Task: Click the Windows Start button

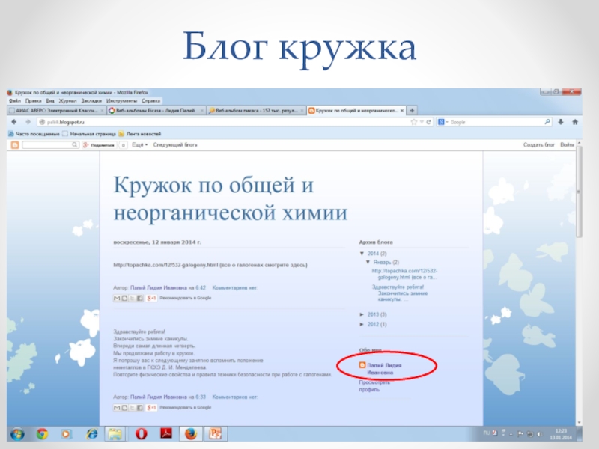Action: [x=16, y=433]
